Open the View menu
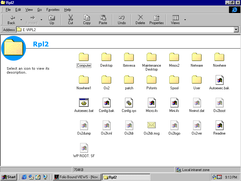Image resolution: width=241 pixels, height=181 pixels. [29, 10]
